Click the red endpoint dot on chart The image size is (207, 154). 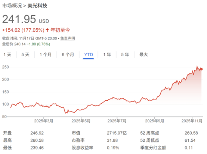(201, 69)
